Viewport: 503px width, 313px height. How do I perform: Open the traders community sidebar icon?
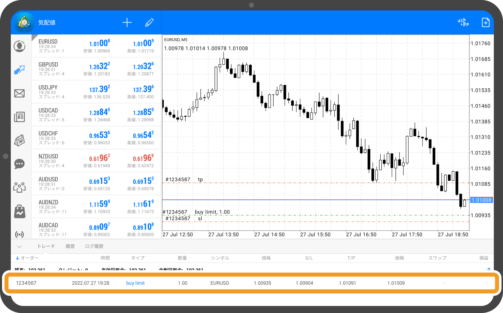pos(19,187)
